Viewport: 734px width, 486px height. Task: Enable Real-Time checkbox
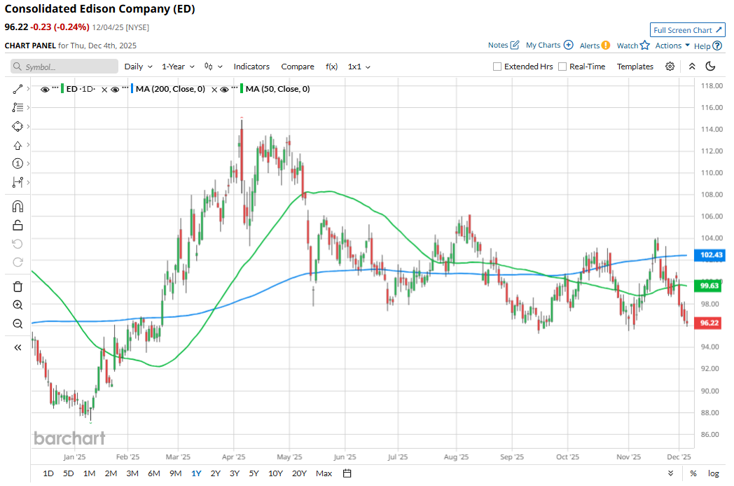click(562, 67)
